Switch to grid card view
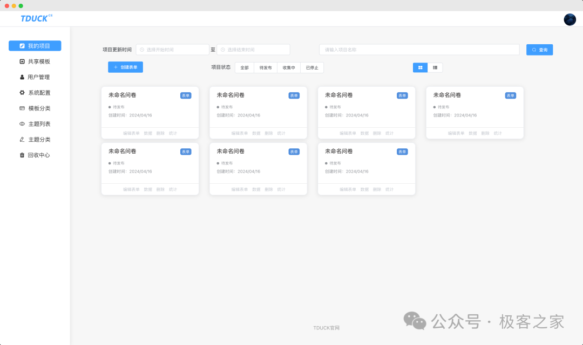This screenshot has width=583, height=345. (x=420, y=67)
